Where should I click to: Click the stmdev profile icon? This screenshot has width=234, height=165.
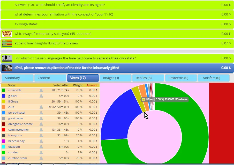pos(41,152)
